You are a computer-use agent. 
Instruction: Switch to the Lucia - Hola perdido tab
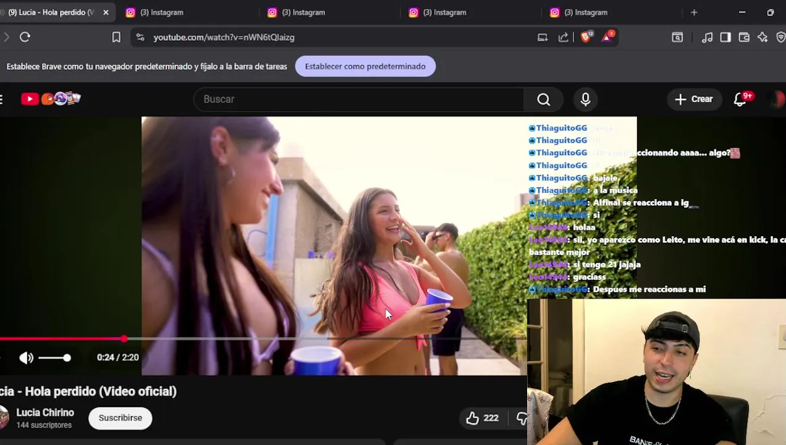[x=52, y=12]
